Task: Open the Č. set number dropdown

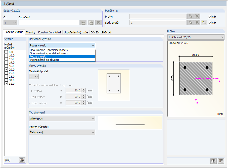Action: 10,23
